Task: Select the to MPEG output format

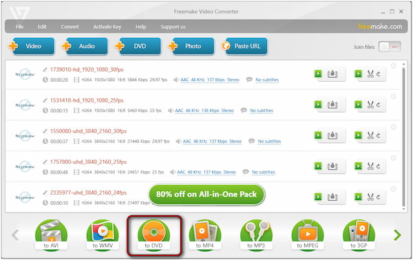Action: (x=308, y=235)
